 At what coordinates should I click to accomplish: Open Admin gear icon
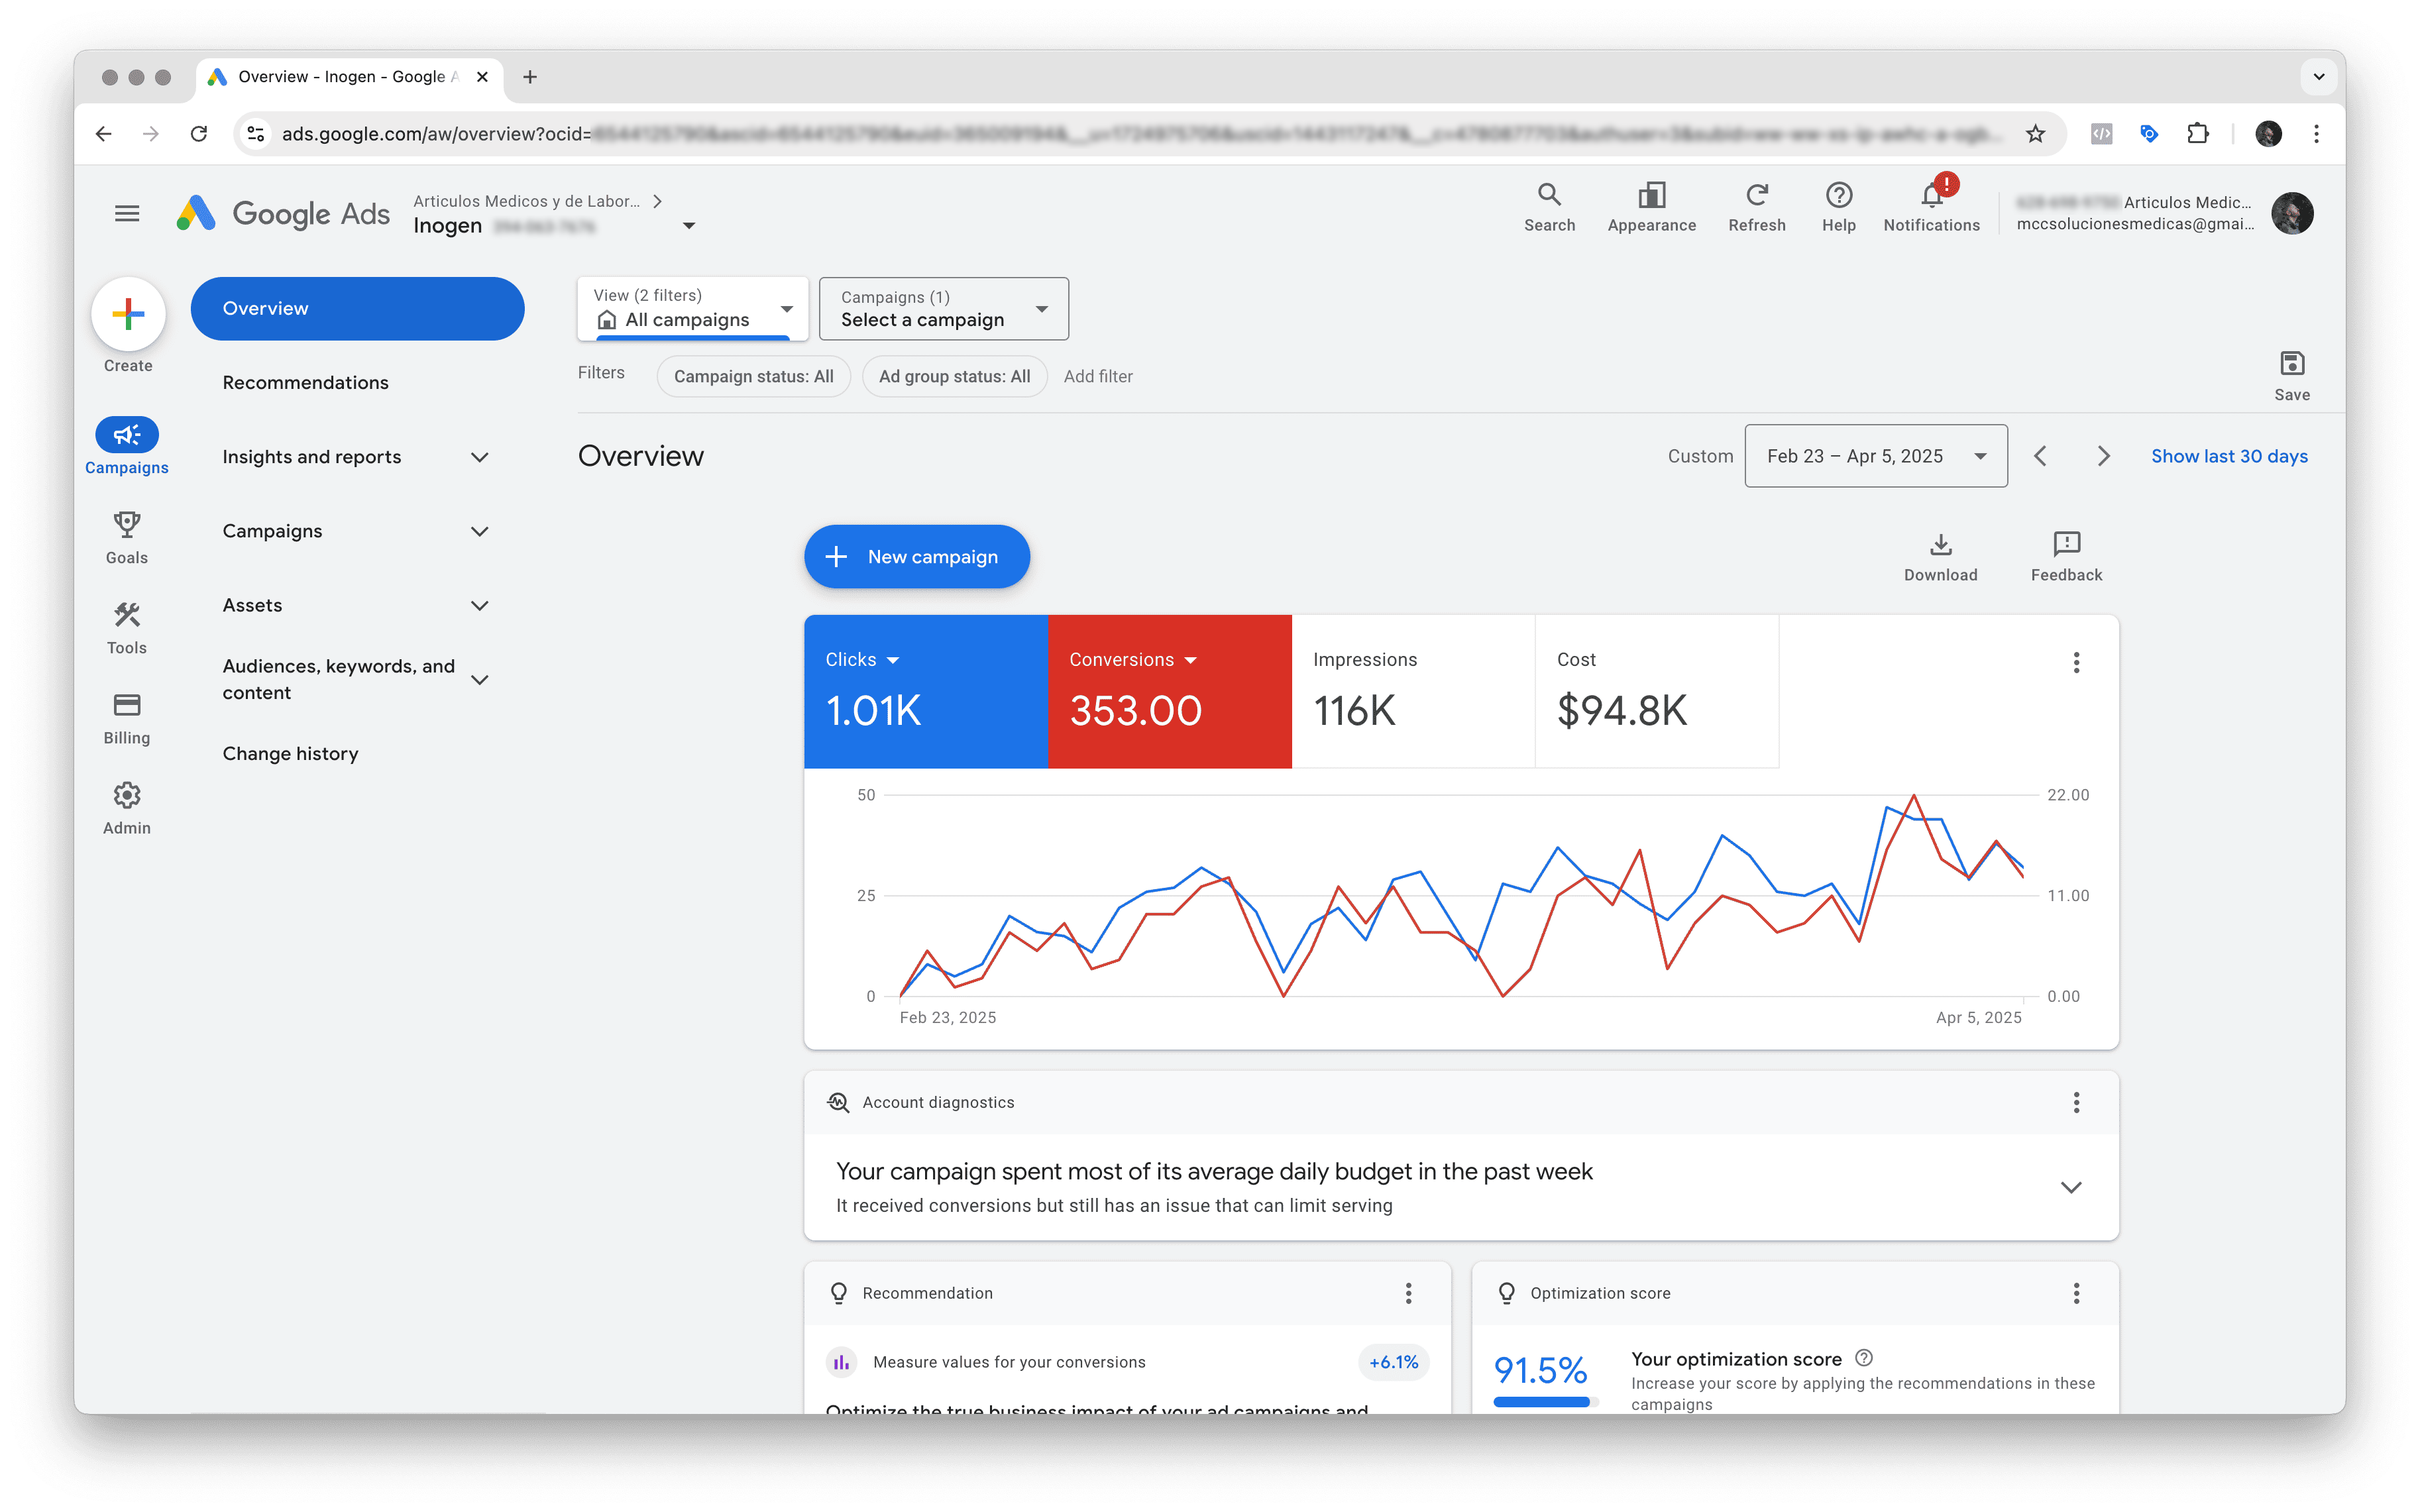coord(127,796)
